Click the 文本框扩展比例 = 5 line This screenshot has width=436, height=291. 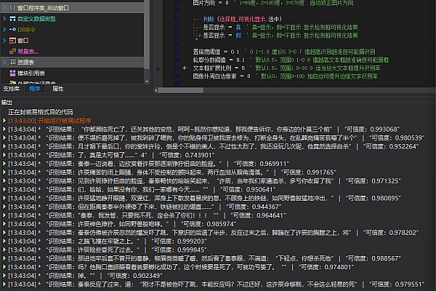click(287, 68)
